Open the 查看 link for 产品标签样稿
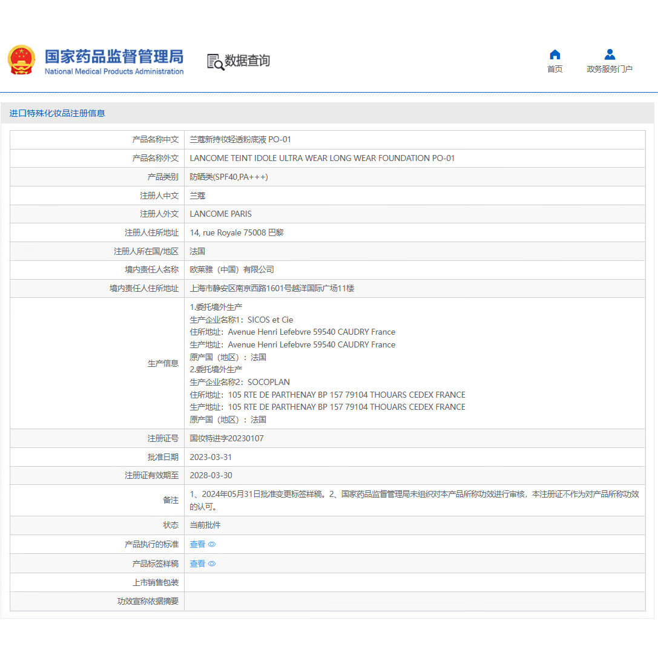This screenshot has height=658, width=658. point(197,564)
